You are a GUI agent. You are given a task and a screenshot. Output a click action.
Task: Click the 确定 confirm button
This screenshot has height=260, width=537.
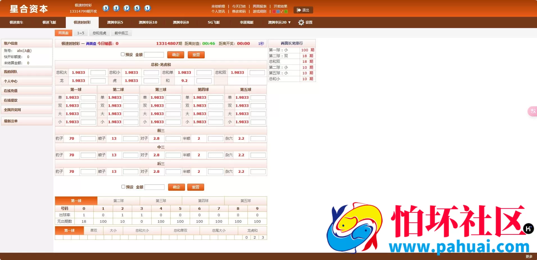tap(175, 55)
